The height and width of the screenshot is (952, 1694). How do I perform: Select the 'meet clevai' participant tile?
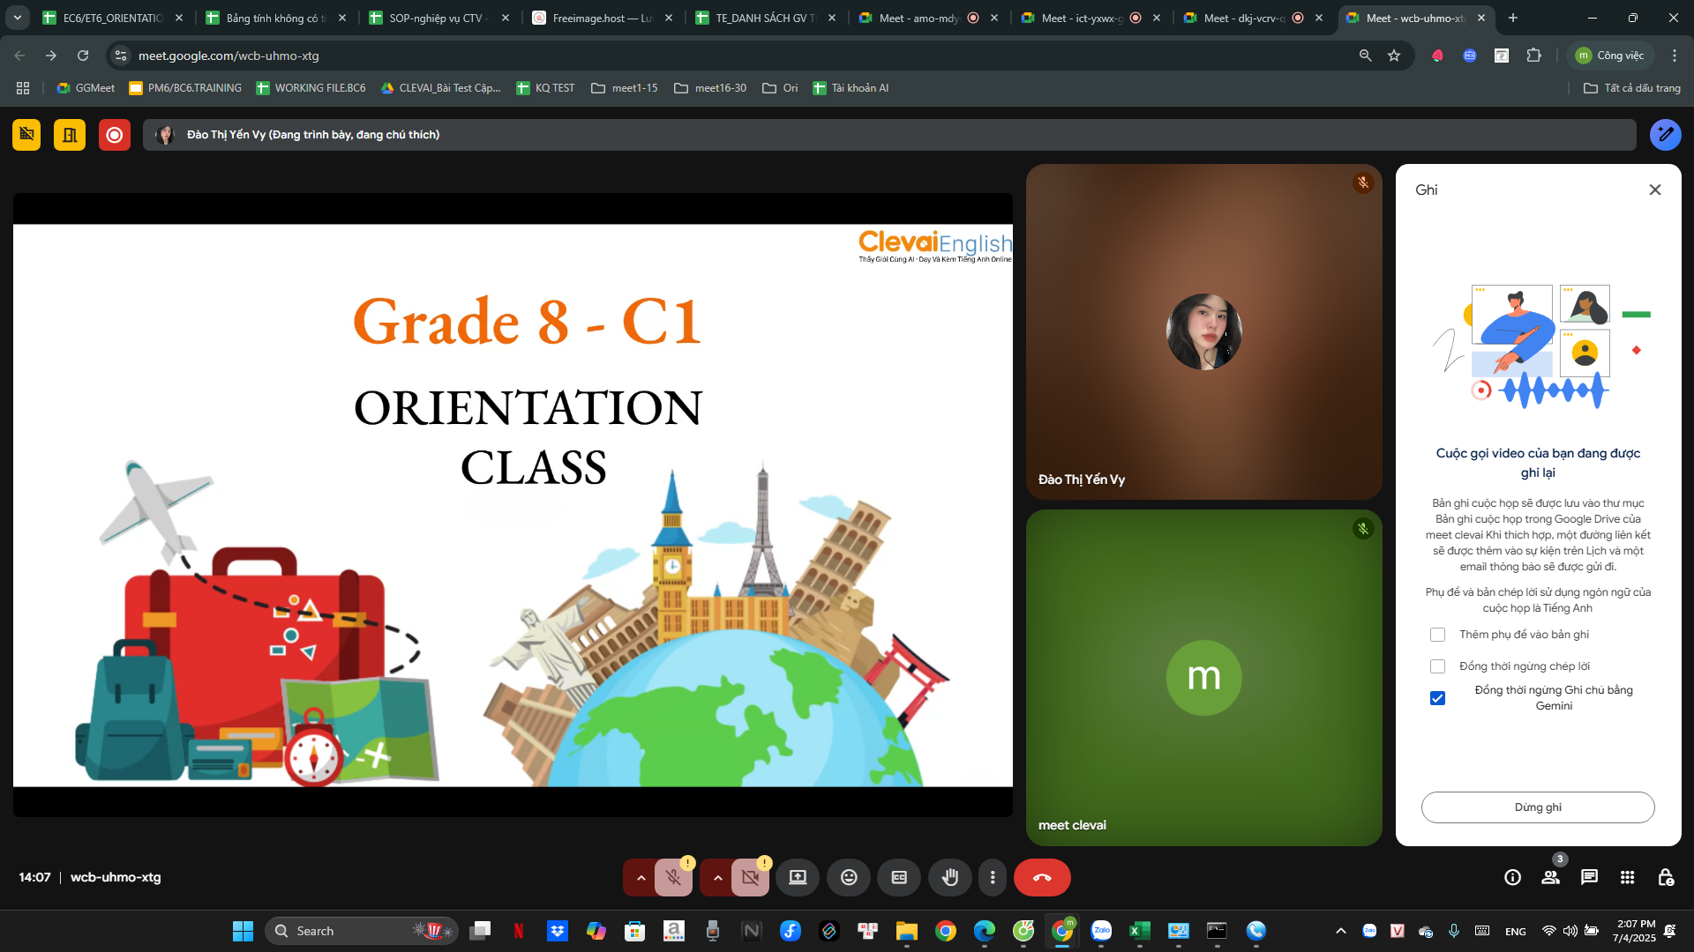[x=1203, y=678]
